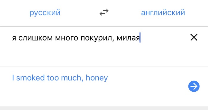Click the word 'покурил' in the input
Screen dimensions: 208x110
tap(96, 38)
